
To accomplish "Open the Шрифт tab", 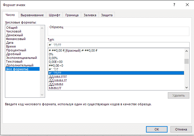I will (x=54, y=15).
